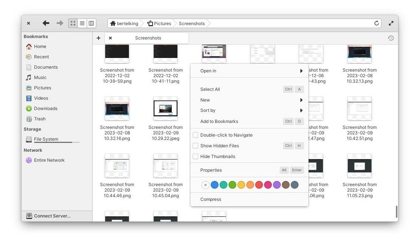The width and height of the screenshot is (420, 240).
Task: Click bertelking home breadcrumb
Action: pyautogui.click(x=124, y=24)
